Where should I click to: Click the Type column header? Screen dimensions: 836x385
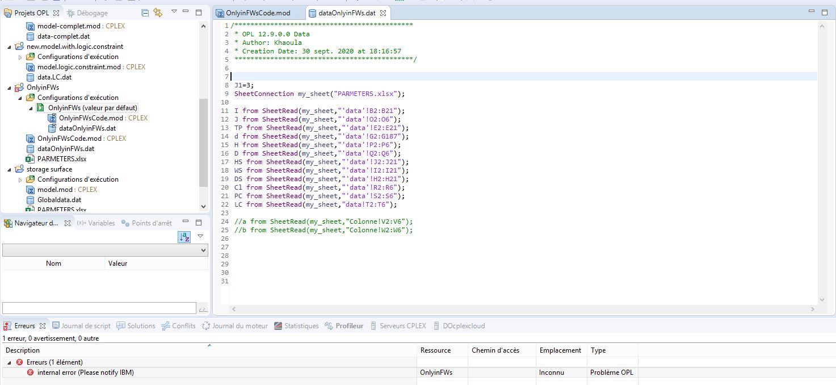tap(613, 350)
